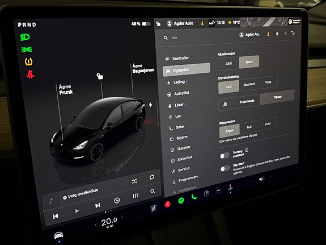
Task: Open the Agder Auto profile in top bar
Action: tap(180, 23)
